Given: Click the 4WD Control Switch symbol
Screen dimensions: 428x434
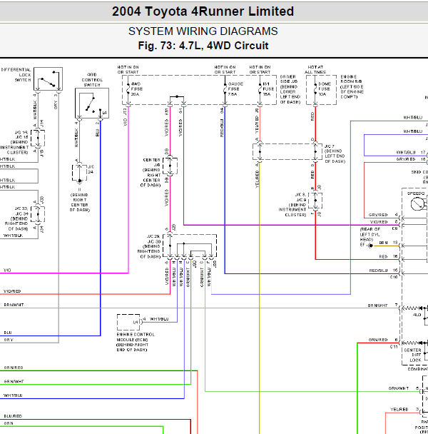Looking at the screenshot, I should coord(92,104).
